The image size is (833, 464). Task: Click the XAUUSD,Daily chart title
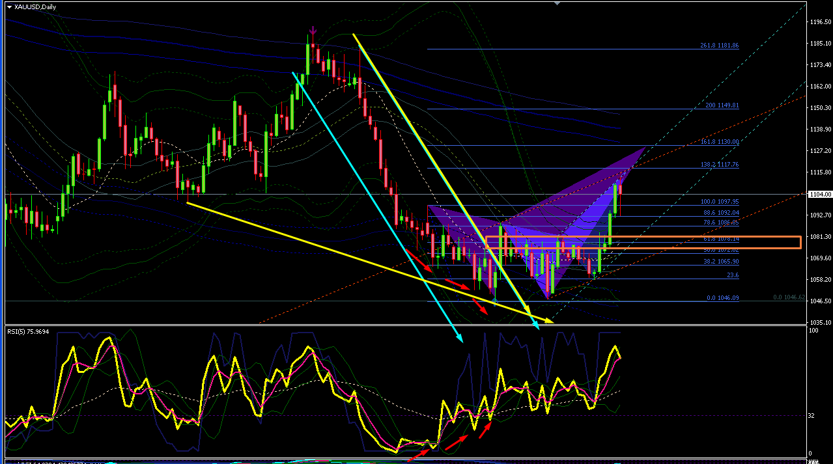tap(35, 7)
